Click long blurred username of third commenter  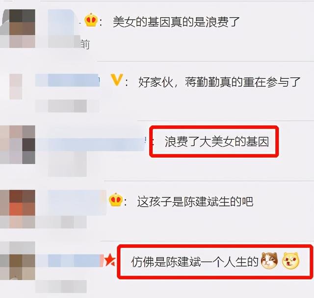coord(90,145)
